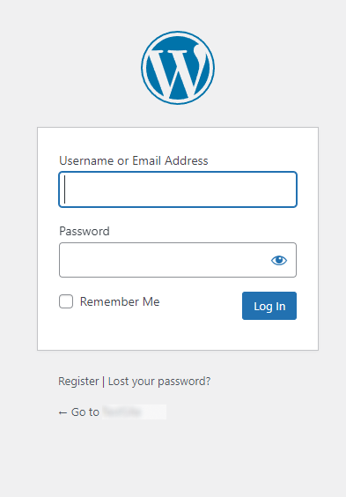Click inside the Password input box
The height and width of the screenshot is (497, 346).
[165, 260]
